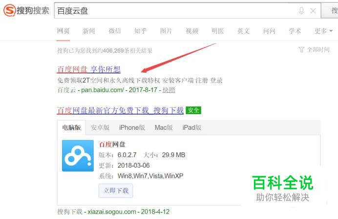
Task: Select the 电脑版 download tab
Action: pyautogui.click(x=72, y=127)
